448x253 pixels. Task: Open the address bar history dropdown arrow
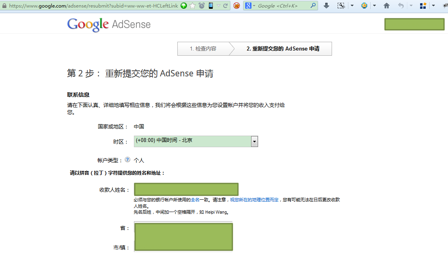tap(218, 6)
